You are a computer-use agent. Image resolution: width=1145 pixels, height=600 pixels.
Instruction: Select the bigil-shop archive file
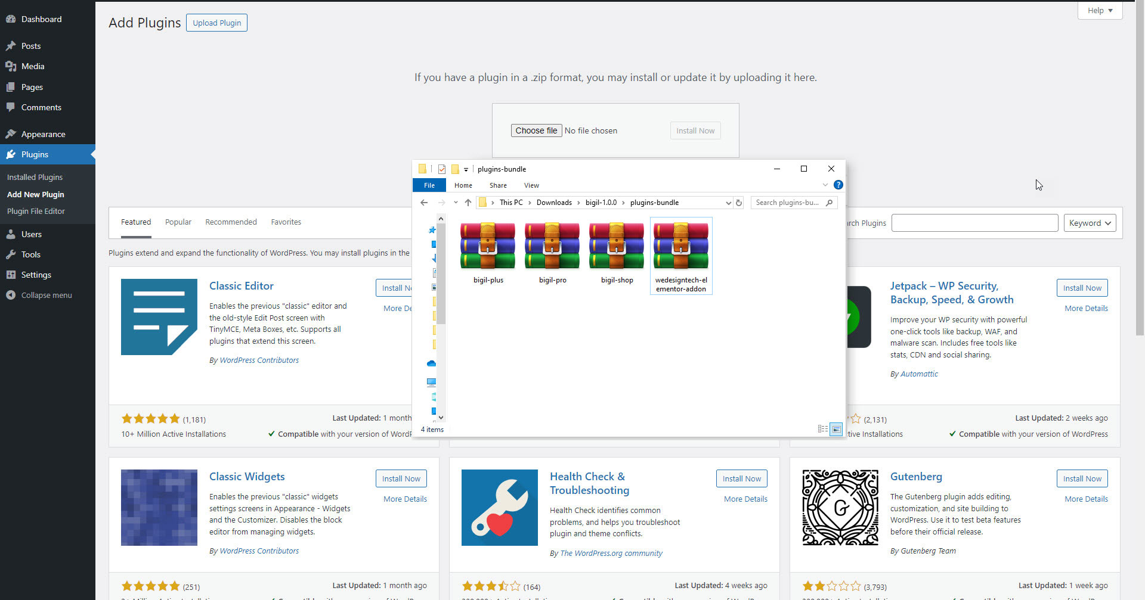pos(617,253)
